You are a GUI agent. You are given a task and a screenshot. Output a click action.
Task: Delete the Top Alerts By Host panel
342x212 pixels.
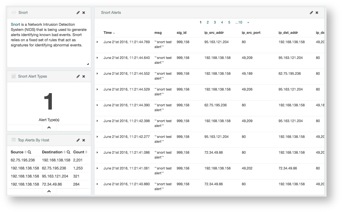point(83,140)
